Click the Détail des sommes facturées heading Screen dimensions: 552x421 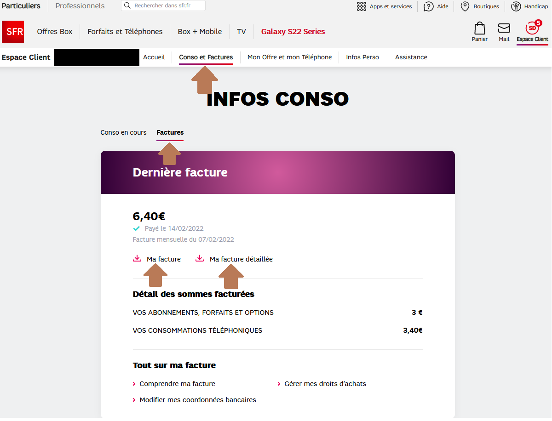click(194, 294)
